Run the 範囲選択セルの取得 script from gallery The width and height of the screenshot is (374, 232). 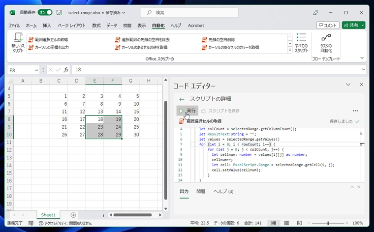tap(48, 39)
